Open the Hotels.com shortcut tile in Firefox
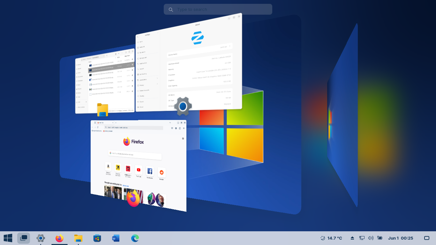 point(128,169)
